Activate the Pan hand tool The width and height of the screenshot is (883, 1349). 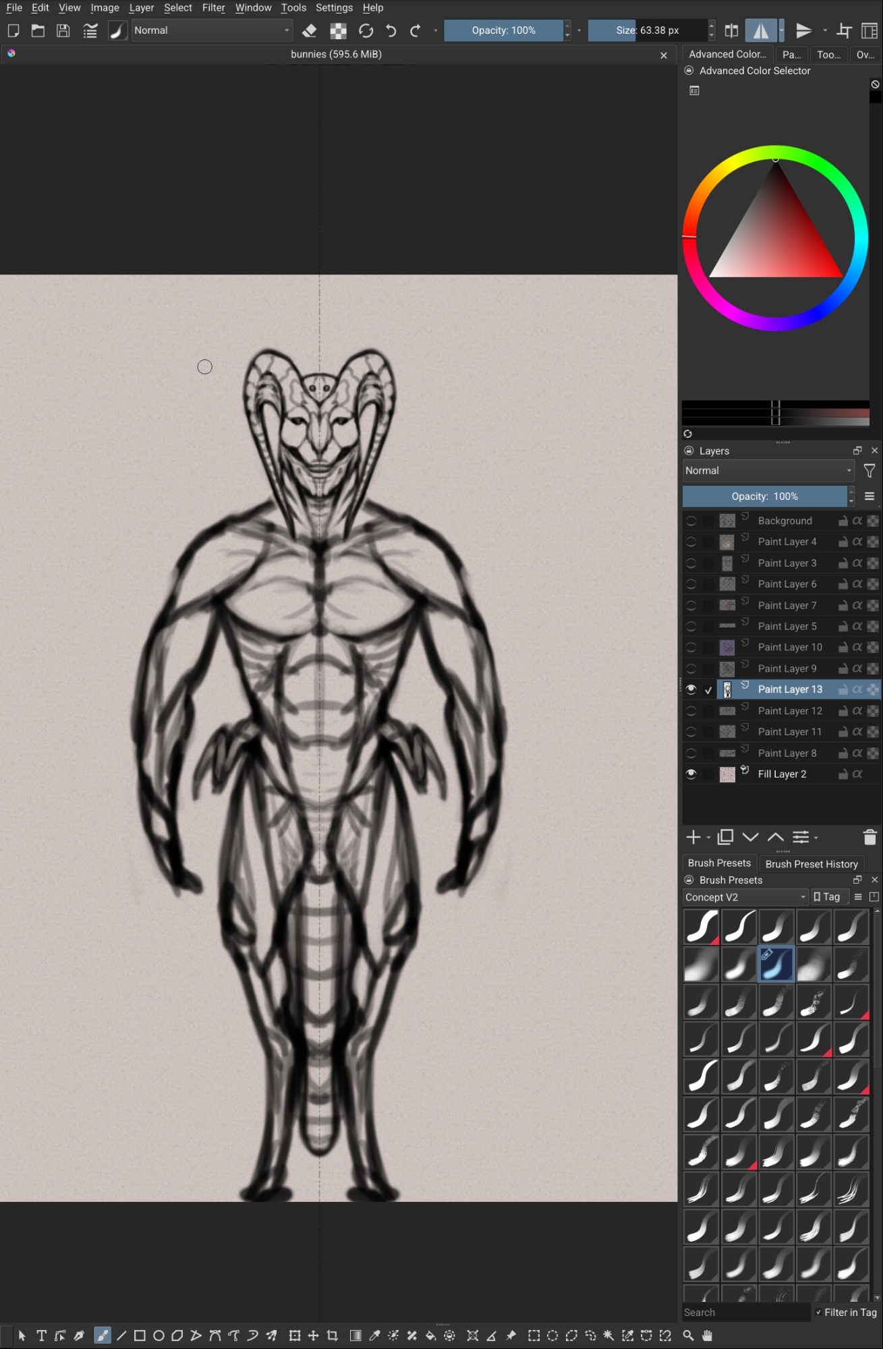[707, 1336]
